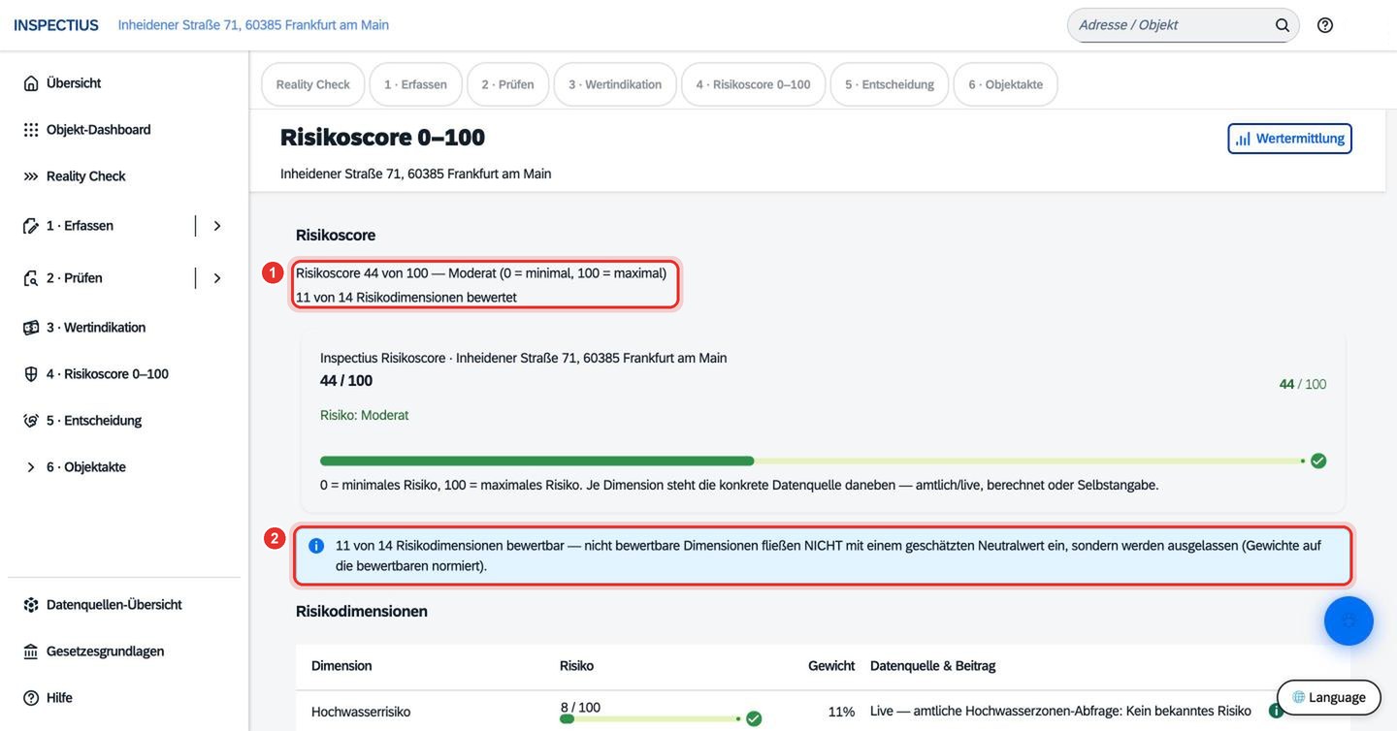
Task: Click the Dimension column header
Action: tap(341, 666)
